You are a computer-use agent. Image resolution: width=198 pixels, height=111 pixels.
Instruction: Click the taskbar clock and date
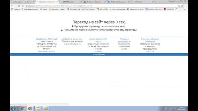point(182,109)
